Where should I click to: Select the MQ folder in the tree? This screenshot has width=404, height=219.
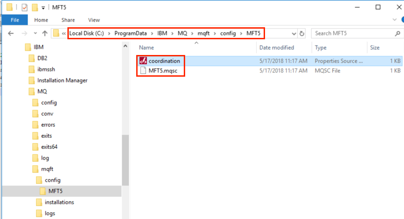[x=42, y=91]
